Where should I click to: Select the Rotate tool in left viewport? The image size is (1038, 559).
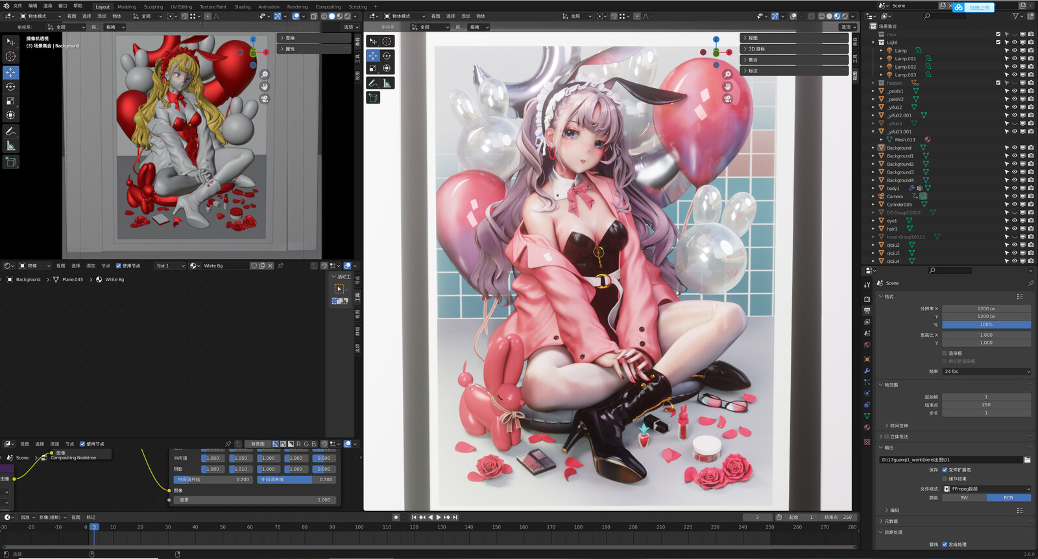click(x=10, y=86)
